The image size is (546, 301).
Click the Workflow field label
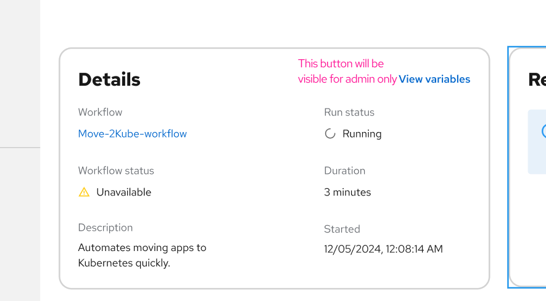pyautogui.click(x=100, y=112)
